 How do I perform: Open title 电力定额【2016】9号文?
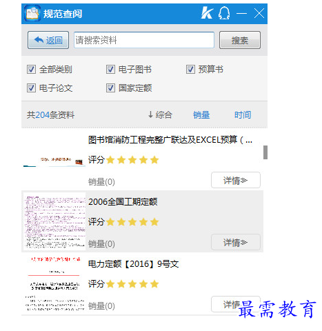[134, 264]
